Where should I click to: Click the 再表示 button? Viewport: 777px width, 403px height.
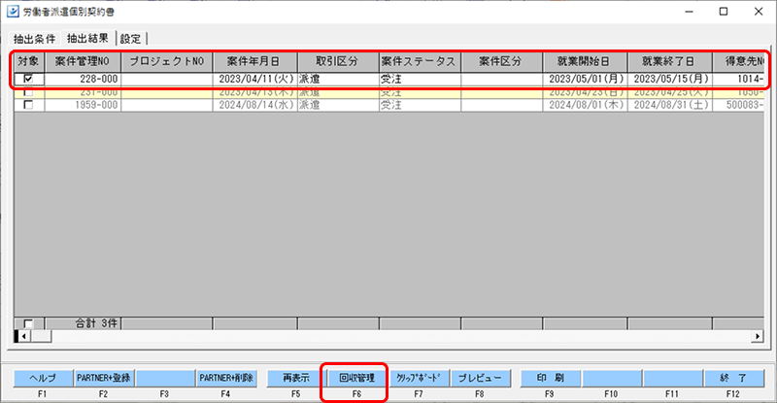pyautogui.click(x=296, y=378)
